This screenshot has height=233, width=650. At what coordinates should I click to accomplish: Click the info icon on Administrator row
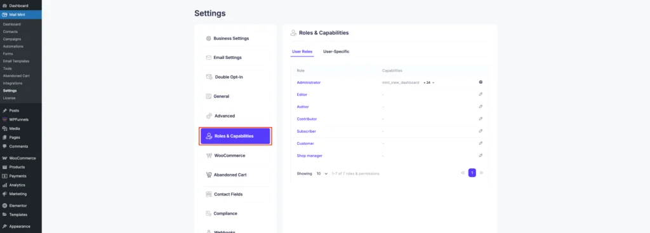(x=481, y=82)
